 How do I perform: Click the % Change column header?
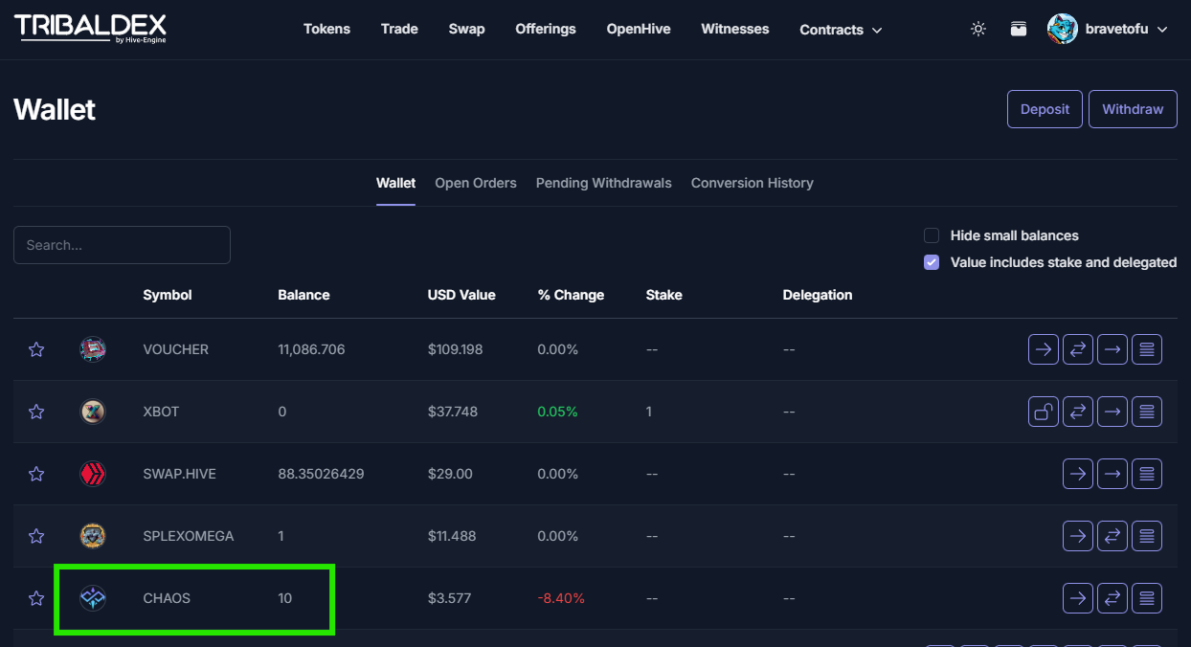coord(571,295)
